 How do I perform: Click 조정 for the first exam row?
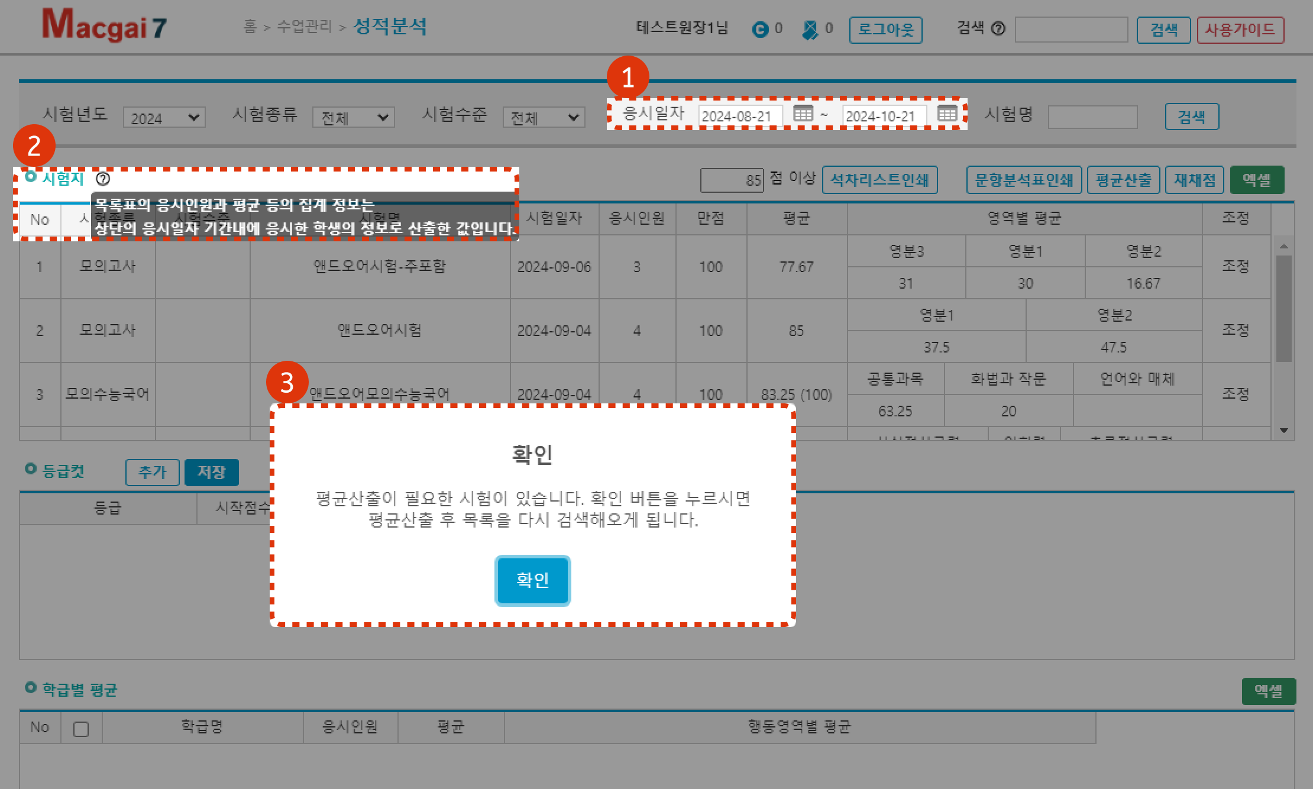1236,267
